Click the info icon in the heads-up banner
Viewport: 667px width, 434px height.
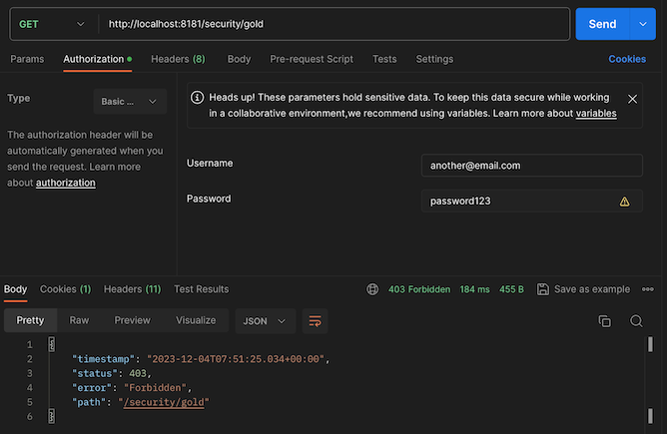[197, 98]
